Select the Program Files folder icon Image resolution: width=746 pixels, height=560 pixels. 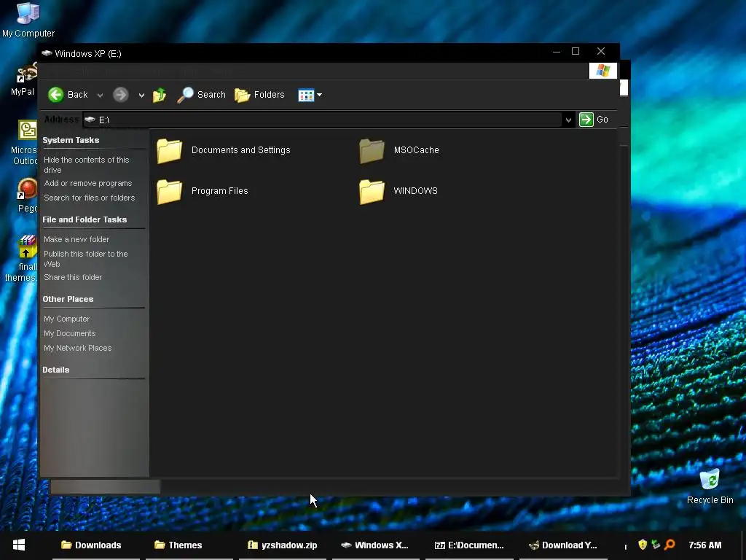tap(169, 192)
